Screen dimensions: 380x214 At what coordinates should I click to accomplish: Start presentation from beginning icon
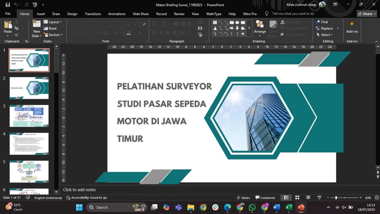[x=35, y=5]
